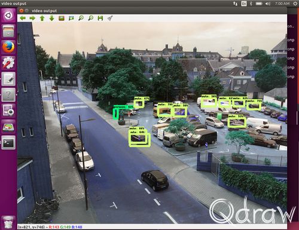Open the image viewer launcher icon
The image size is (299, 230).
[x=8, y=127]
